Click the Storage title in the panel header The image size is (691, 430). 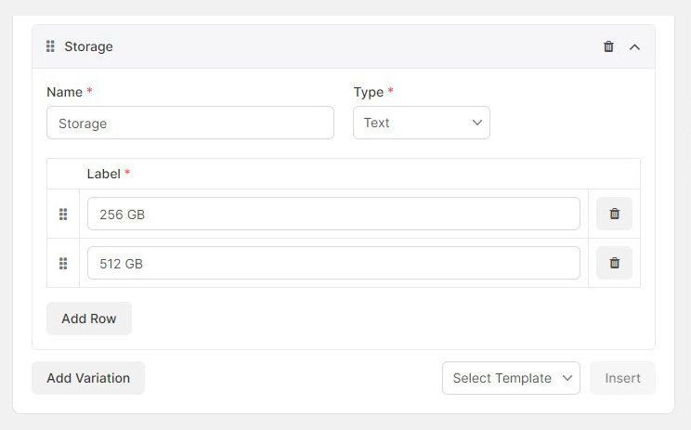[x=88, y=46]
